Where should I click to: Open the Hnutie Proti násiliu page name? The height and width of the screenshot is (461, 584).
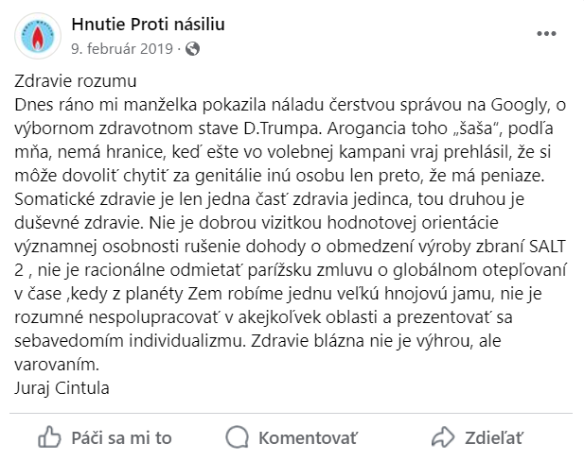[x=149, y=25]
